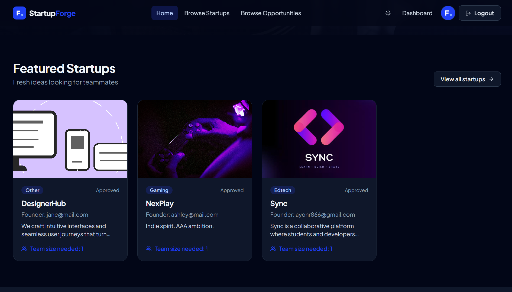Click the Other category badge on DesignerHub
This screenshot has height=292, width=512.
pos(33,190)
